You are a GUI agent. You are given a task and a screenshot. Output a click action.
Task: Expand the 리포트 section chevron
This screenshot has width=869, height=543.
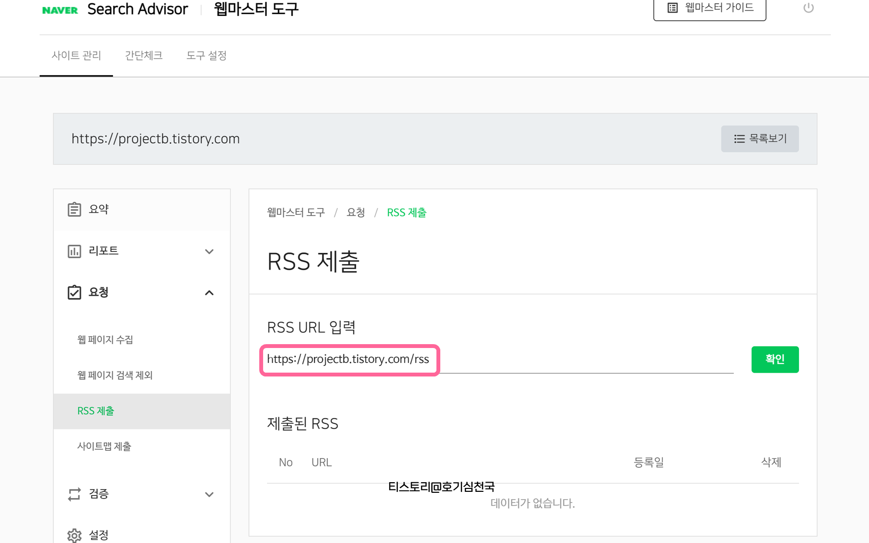(x=209, y=251)
